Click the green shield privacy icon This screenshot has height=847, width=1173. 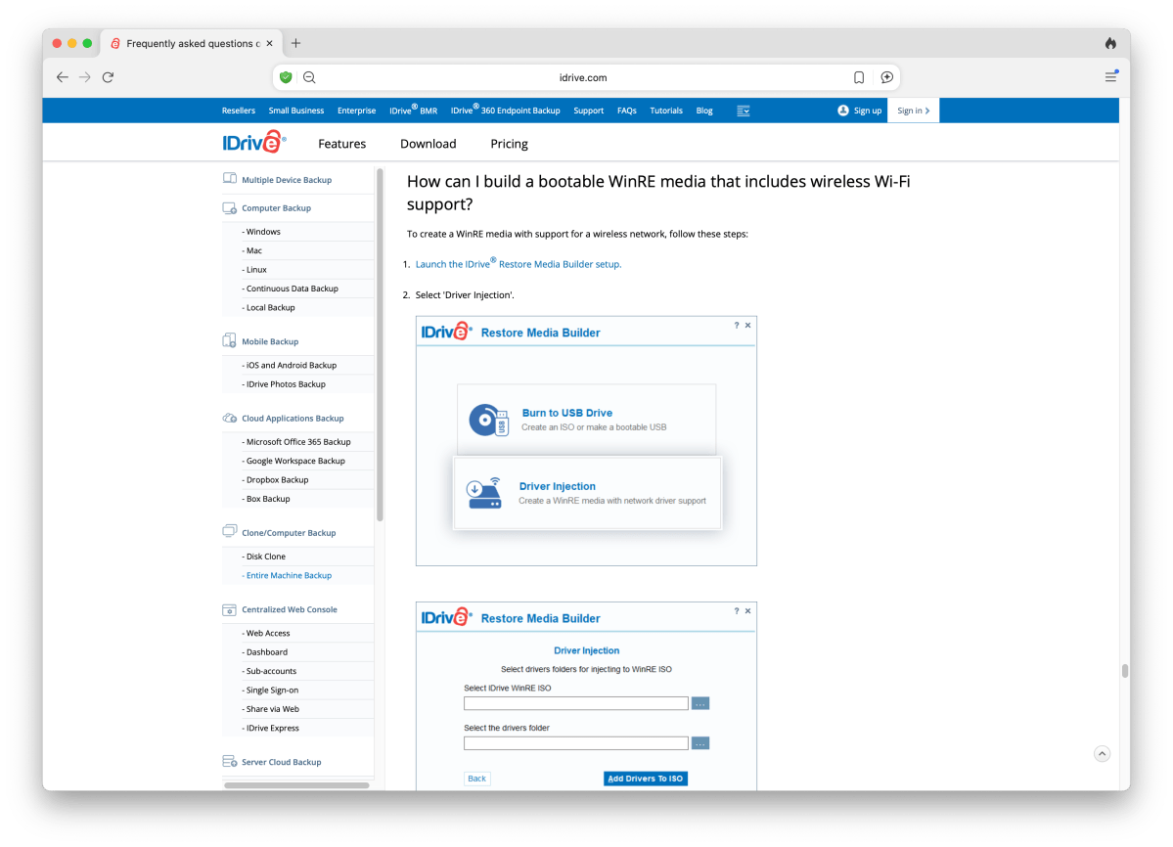coord(286,77)
